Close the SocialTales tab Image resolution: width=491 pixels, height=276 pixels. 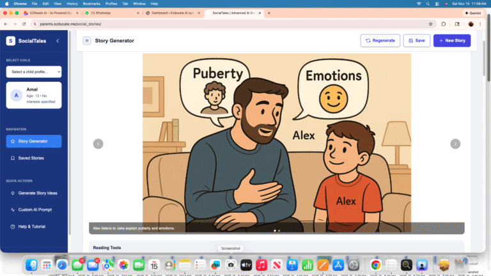point(260,13)
